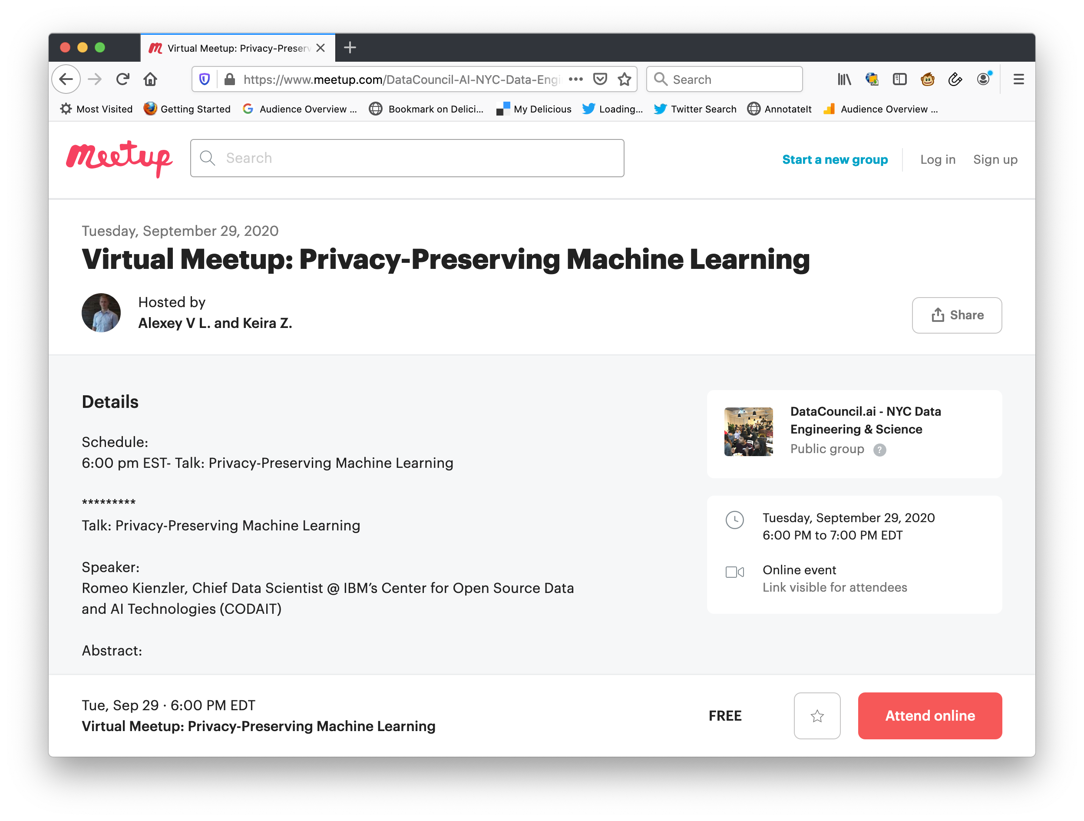Click the Attend online button

[930, 715]
